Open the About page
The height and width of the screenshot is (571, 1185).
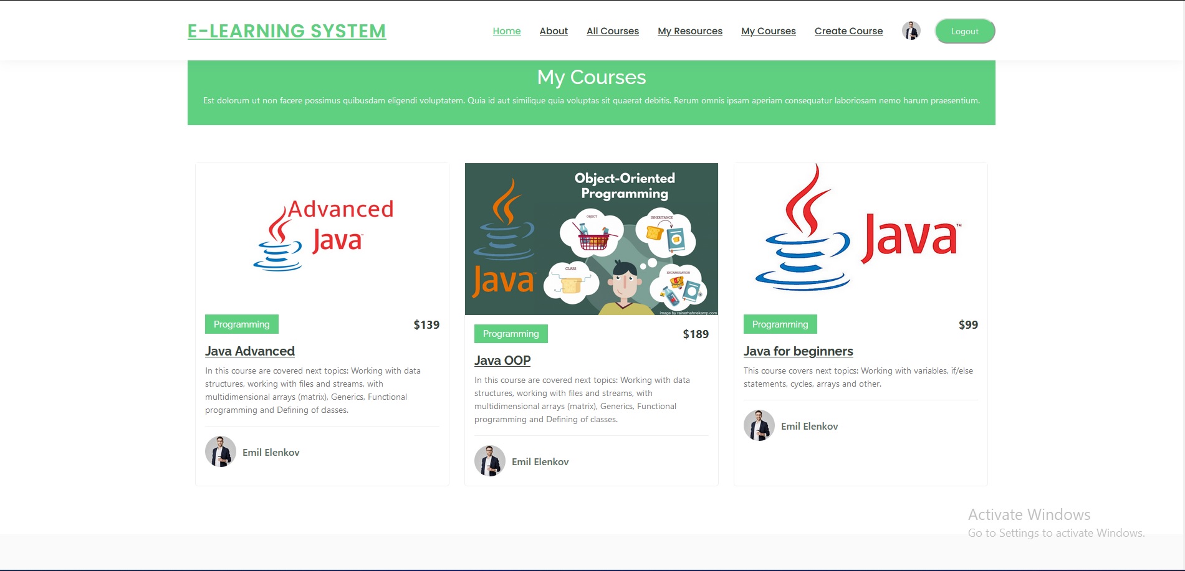(x=553, y=31)
